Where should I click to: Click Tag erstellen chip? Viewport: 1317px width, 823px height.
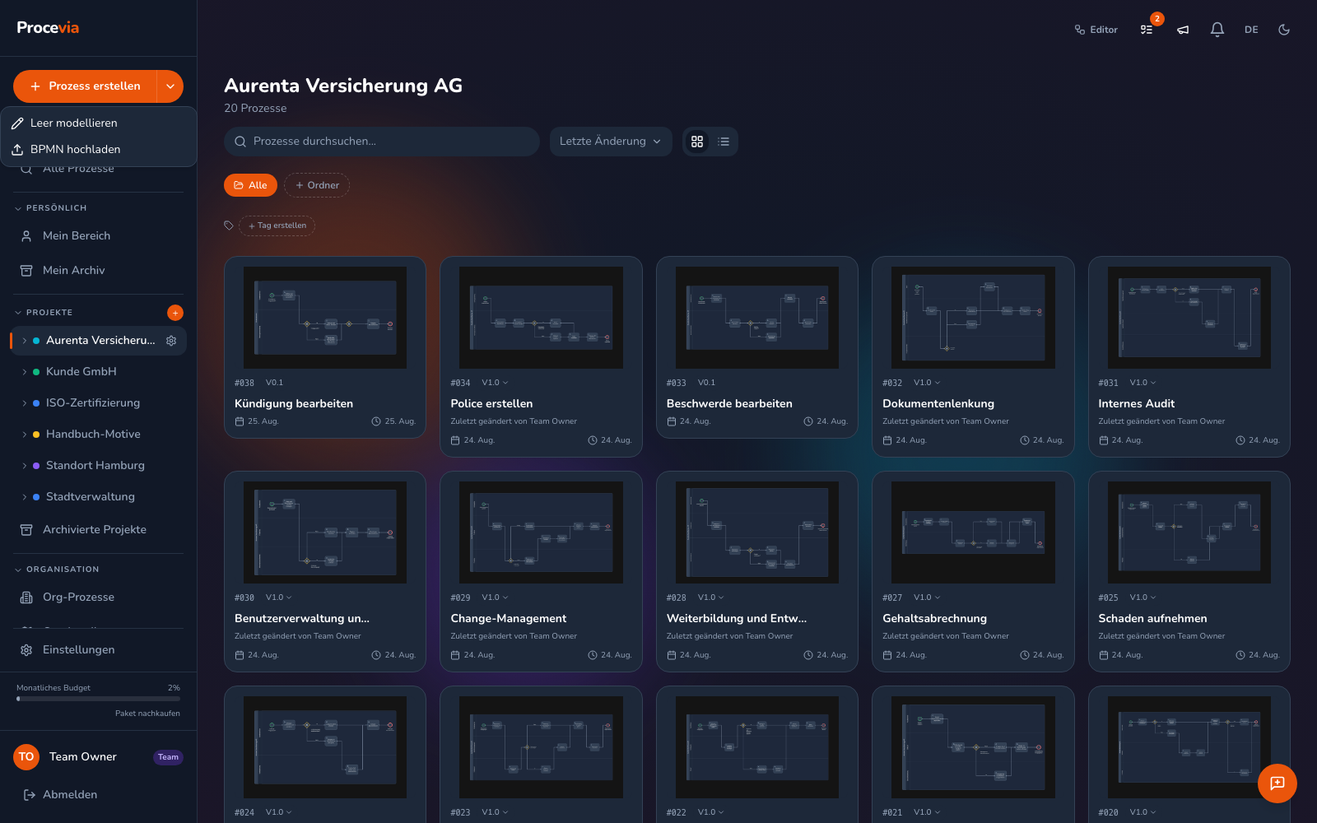[277, 226]
